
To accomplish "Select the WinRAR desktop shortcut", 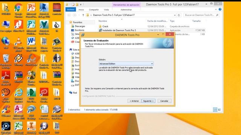I will pos(18,77).
